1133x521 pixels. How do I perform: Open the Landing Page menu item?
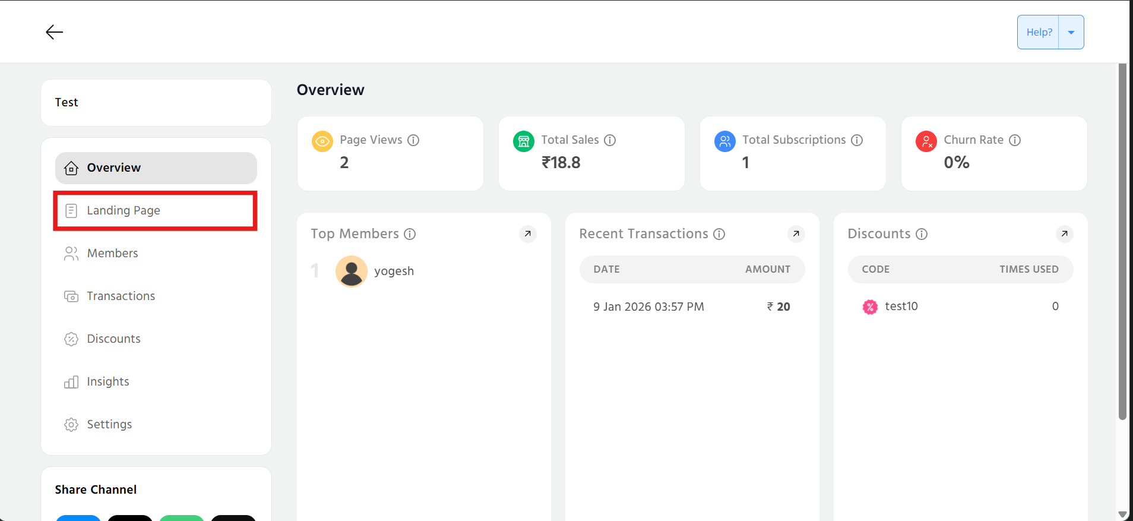click(x=124, y=211)
